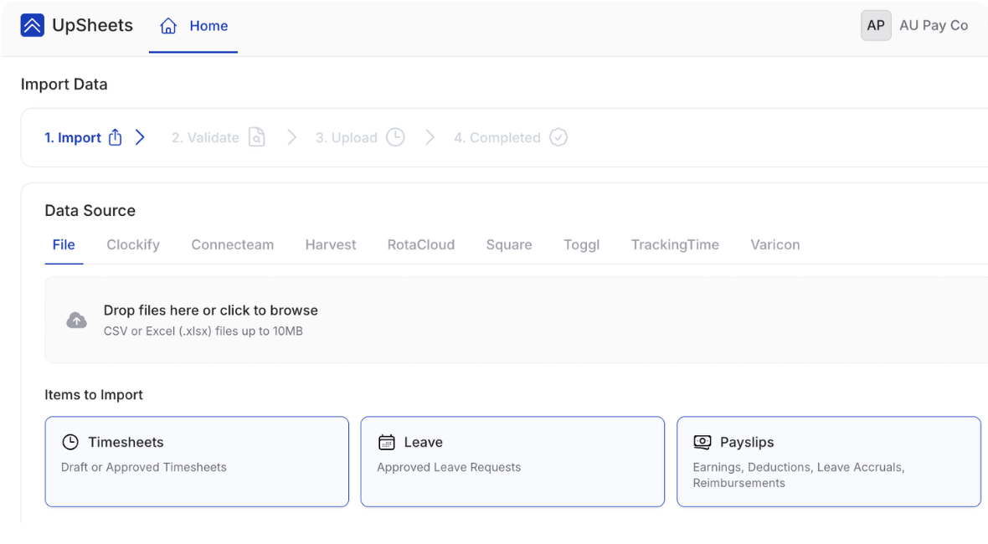Viewport: 988px width, 544px height.
Task: Open the Square data source
Action: click(x=509, y=244)
